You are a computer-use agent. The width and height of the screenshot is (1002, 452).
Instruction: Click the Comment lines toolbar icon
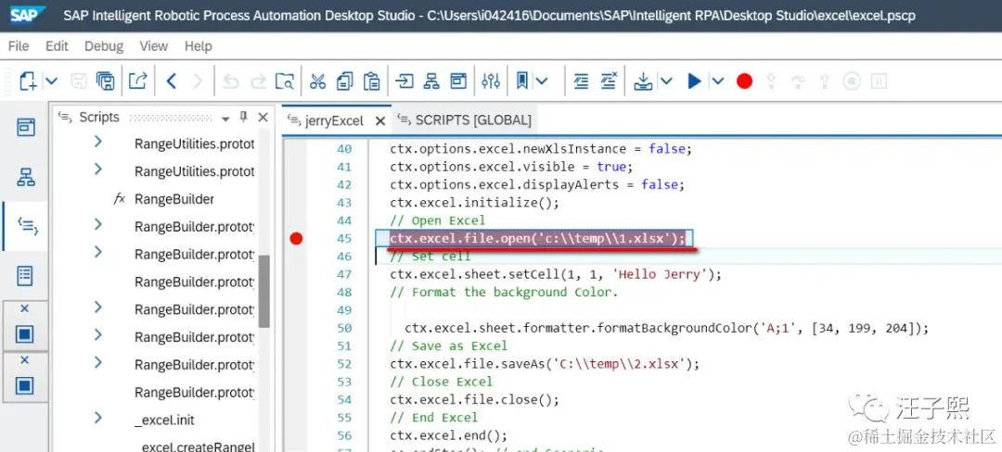(x=581, y=81)
